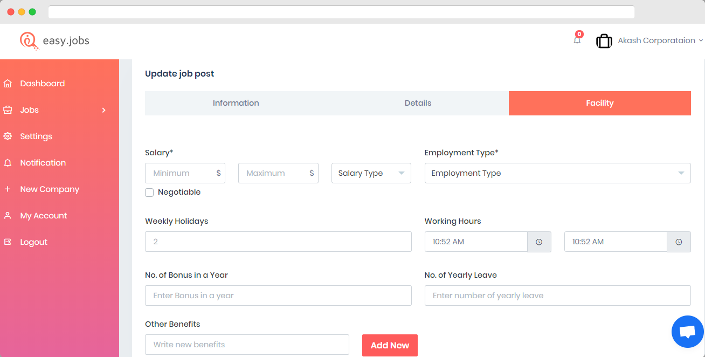Click the Notification bell icon in sidebar
This screenshot has height=357, width=705.
point(8,163)
